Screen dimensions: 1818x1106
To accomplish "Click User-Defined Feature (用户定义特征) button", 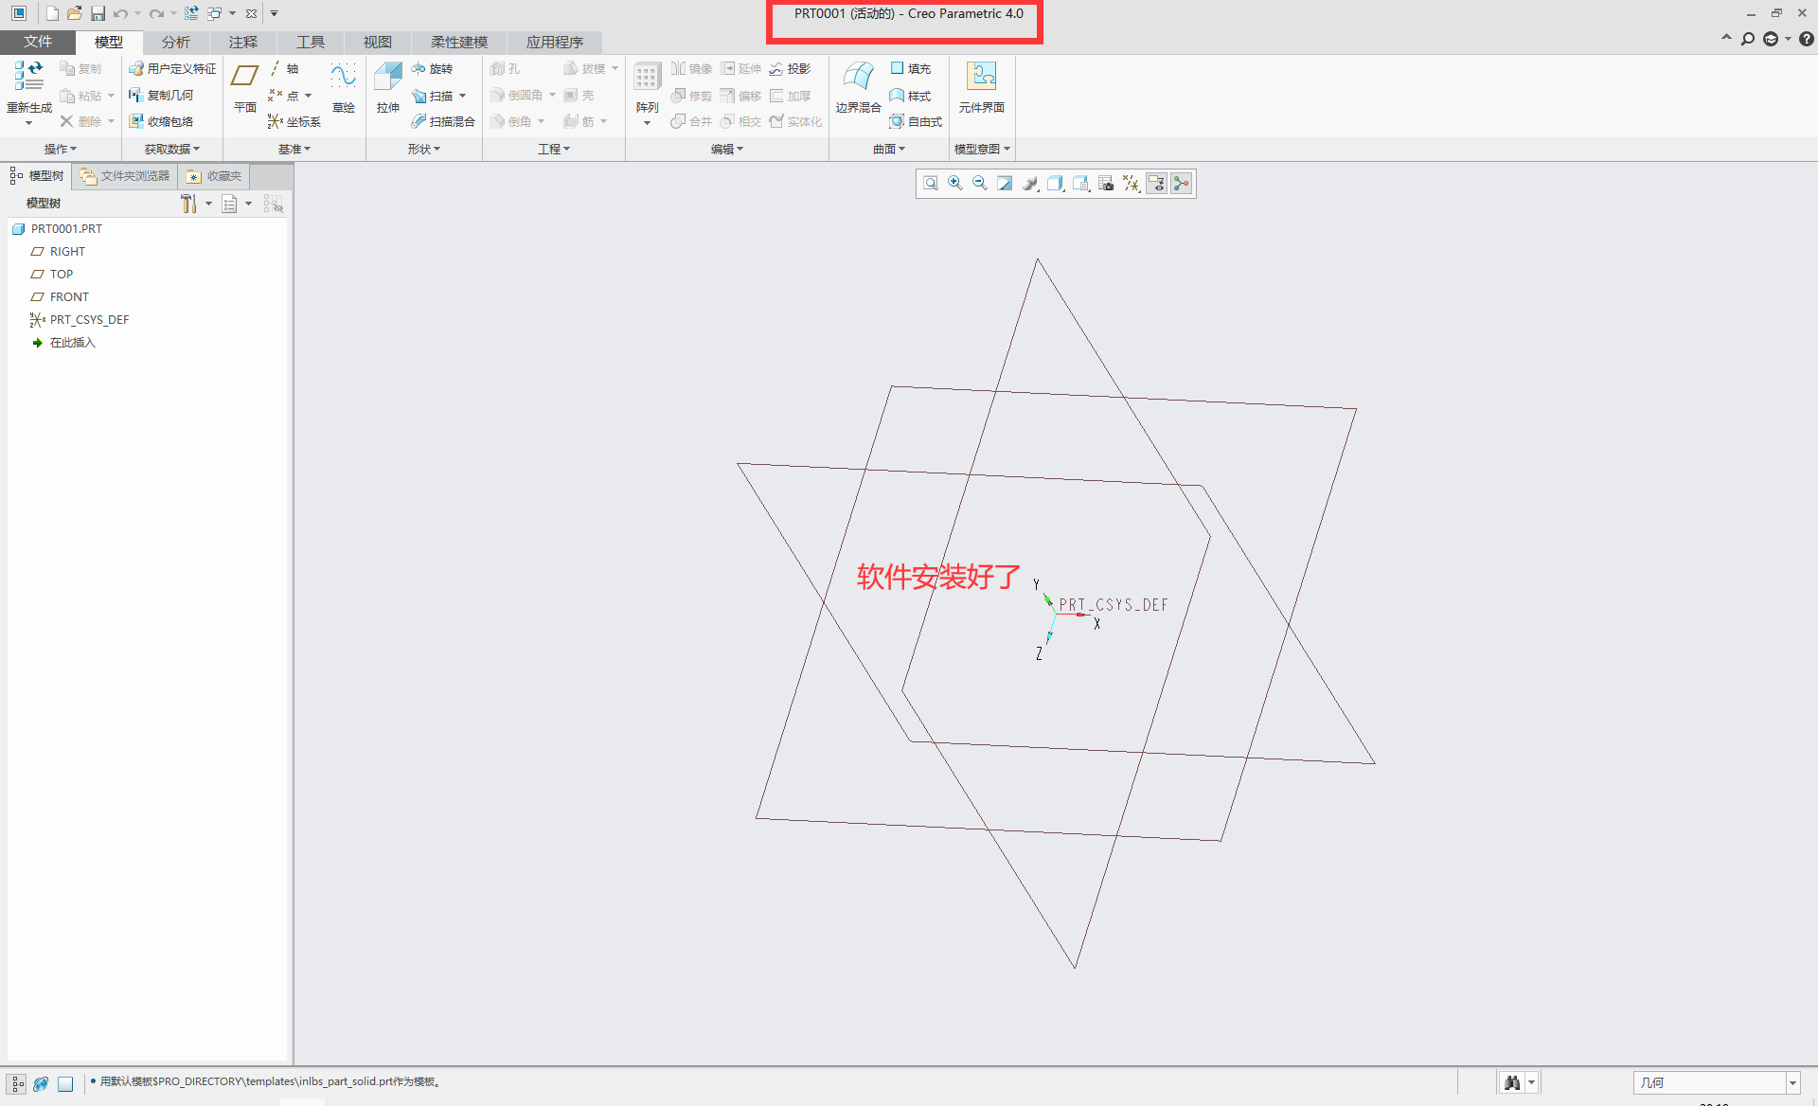I will click(x=172, y=69).
